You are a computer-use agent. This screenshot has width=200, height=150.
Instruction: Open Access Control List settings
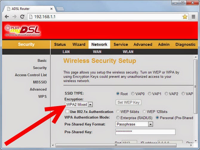click(31, 75)
